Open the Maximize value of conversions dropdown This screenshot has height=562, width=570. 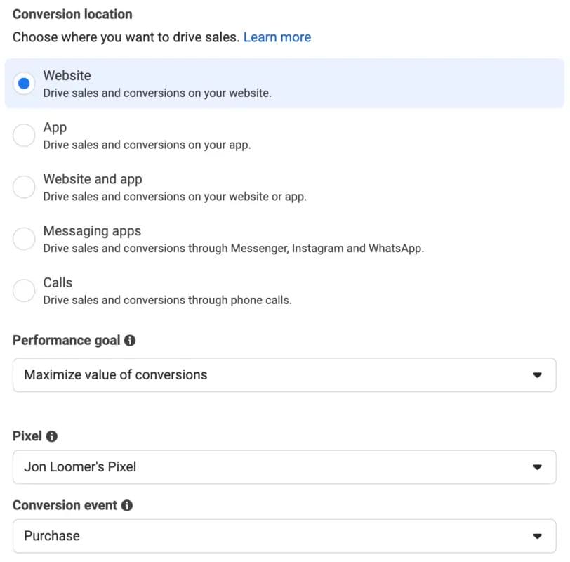281,375
